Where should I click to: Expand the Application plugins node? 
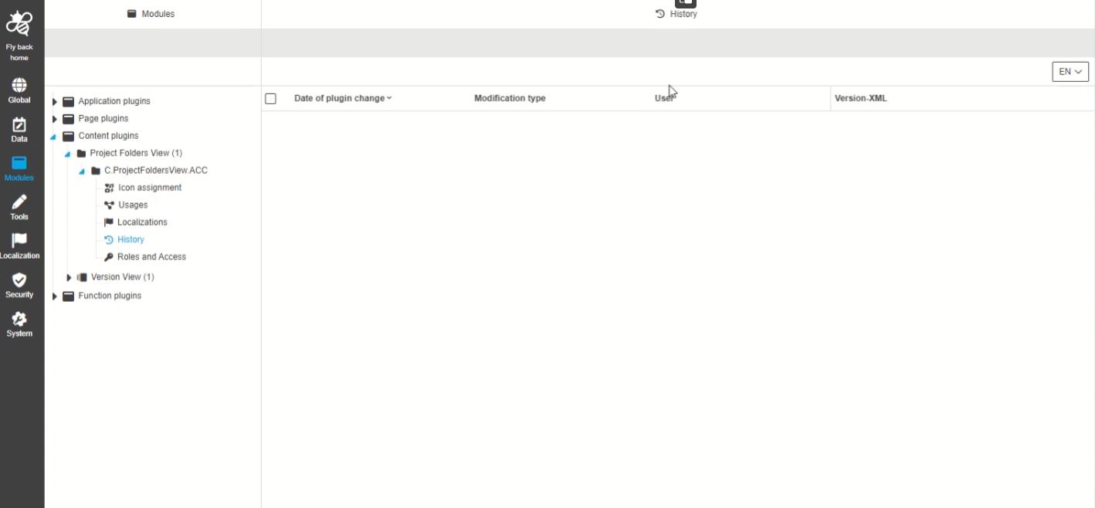click(54, 102)
